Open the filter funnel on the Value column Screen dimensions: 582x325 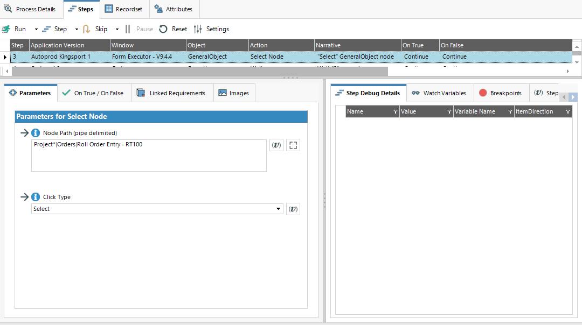[450, 111]
